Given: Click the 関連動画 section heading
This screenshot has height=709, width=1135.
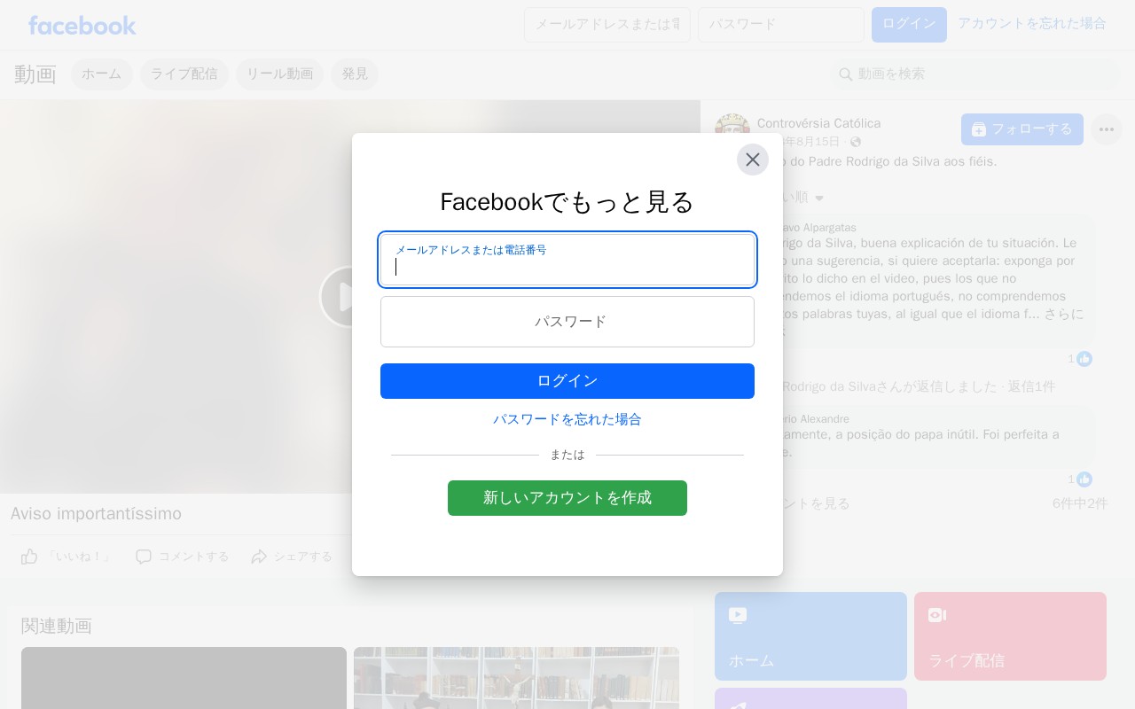Looking at the screenshot, I should 57,626.
